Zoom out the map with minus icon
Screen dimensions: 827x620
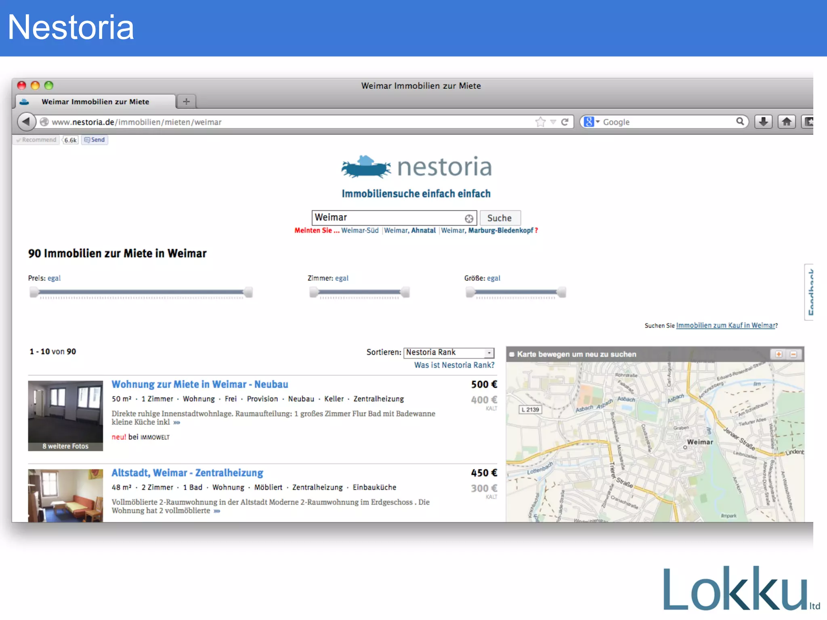point(793,354)
